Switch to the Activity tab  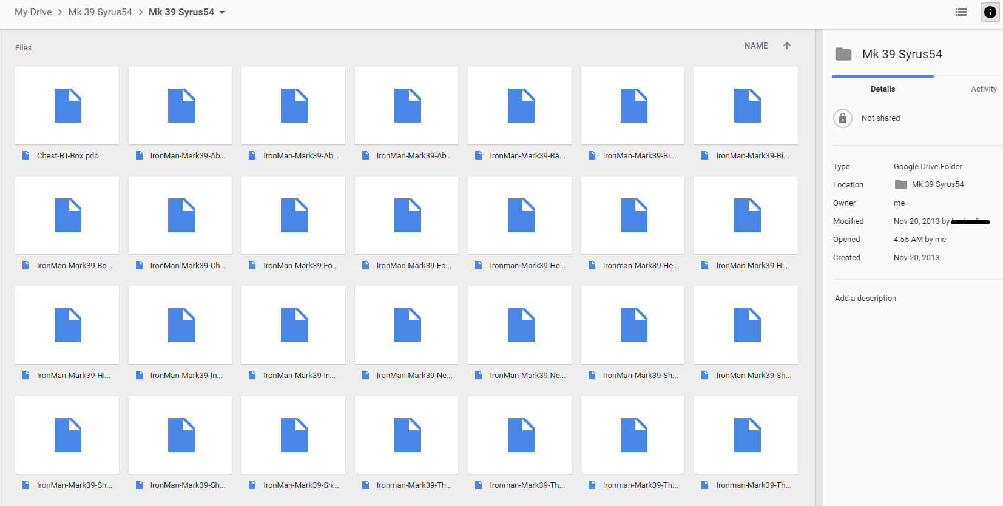click(x=984, y=89)
